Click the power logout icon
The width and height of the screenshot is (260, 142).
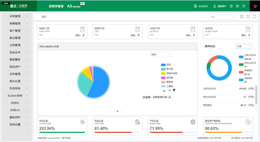(255, 6)
